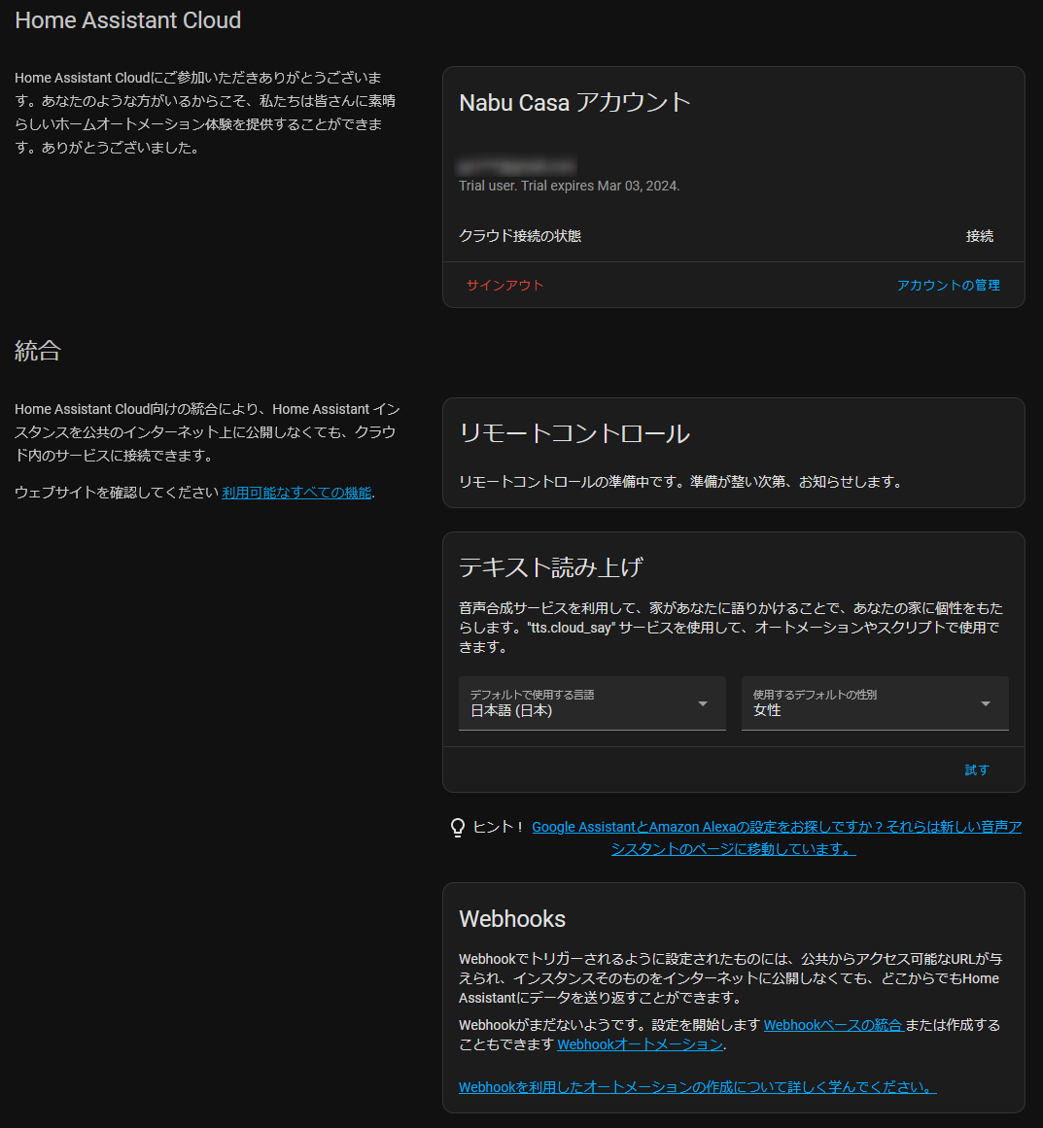Viewport: 1043px width, 1128px height.
Task: Click the テキスト読み上げ card heading
Action: (550, 566)
